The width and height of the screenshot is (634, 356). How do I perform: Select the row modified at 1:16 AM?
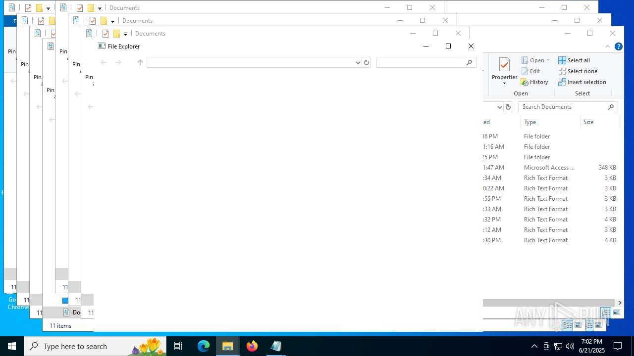click(x=551, y=147)
